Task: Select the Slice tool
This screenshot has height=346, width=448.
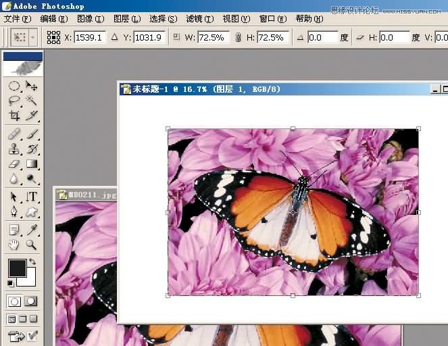Action: (x=31, y=116)
